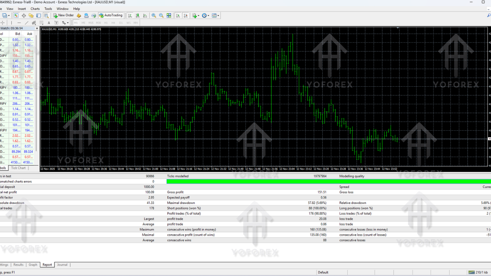Image resolution: width=491 pixels, height=276 pixels.
Task: Select the Horizontal Line drawing tool
Action: pos(18,23)
